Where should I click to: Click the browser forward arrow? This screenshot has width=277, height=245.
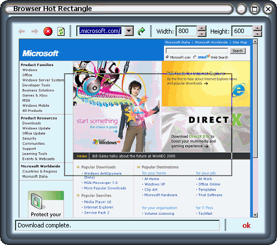tap(35, 31)
